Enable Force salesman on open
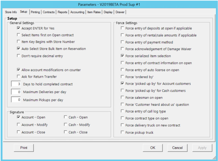The height and width of the screenshot is (161, 218). 122,97
